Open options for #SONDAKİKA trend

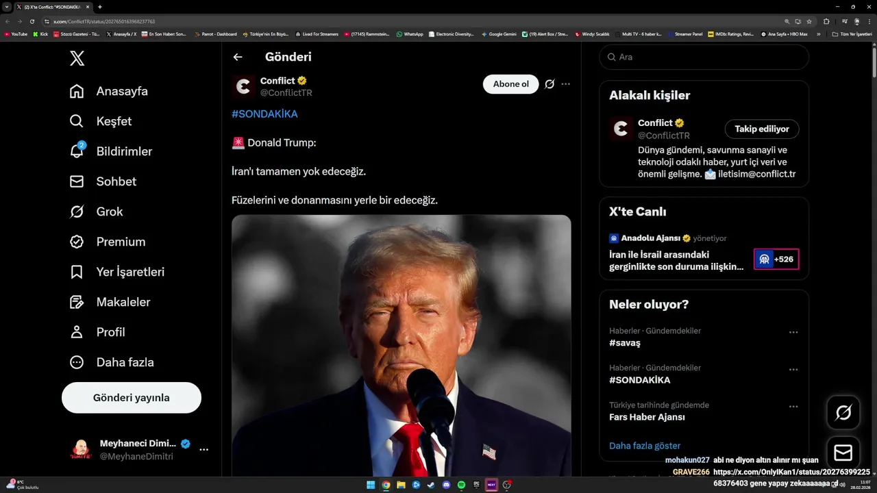coord(793,369)
